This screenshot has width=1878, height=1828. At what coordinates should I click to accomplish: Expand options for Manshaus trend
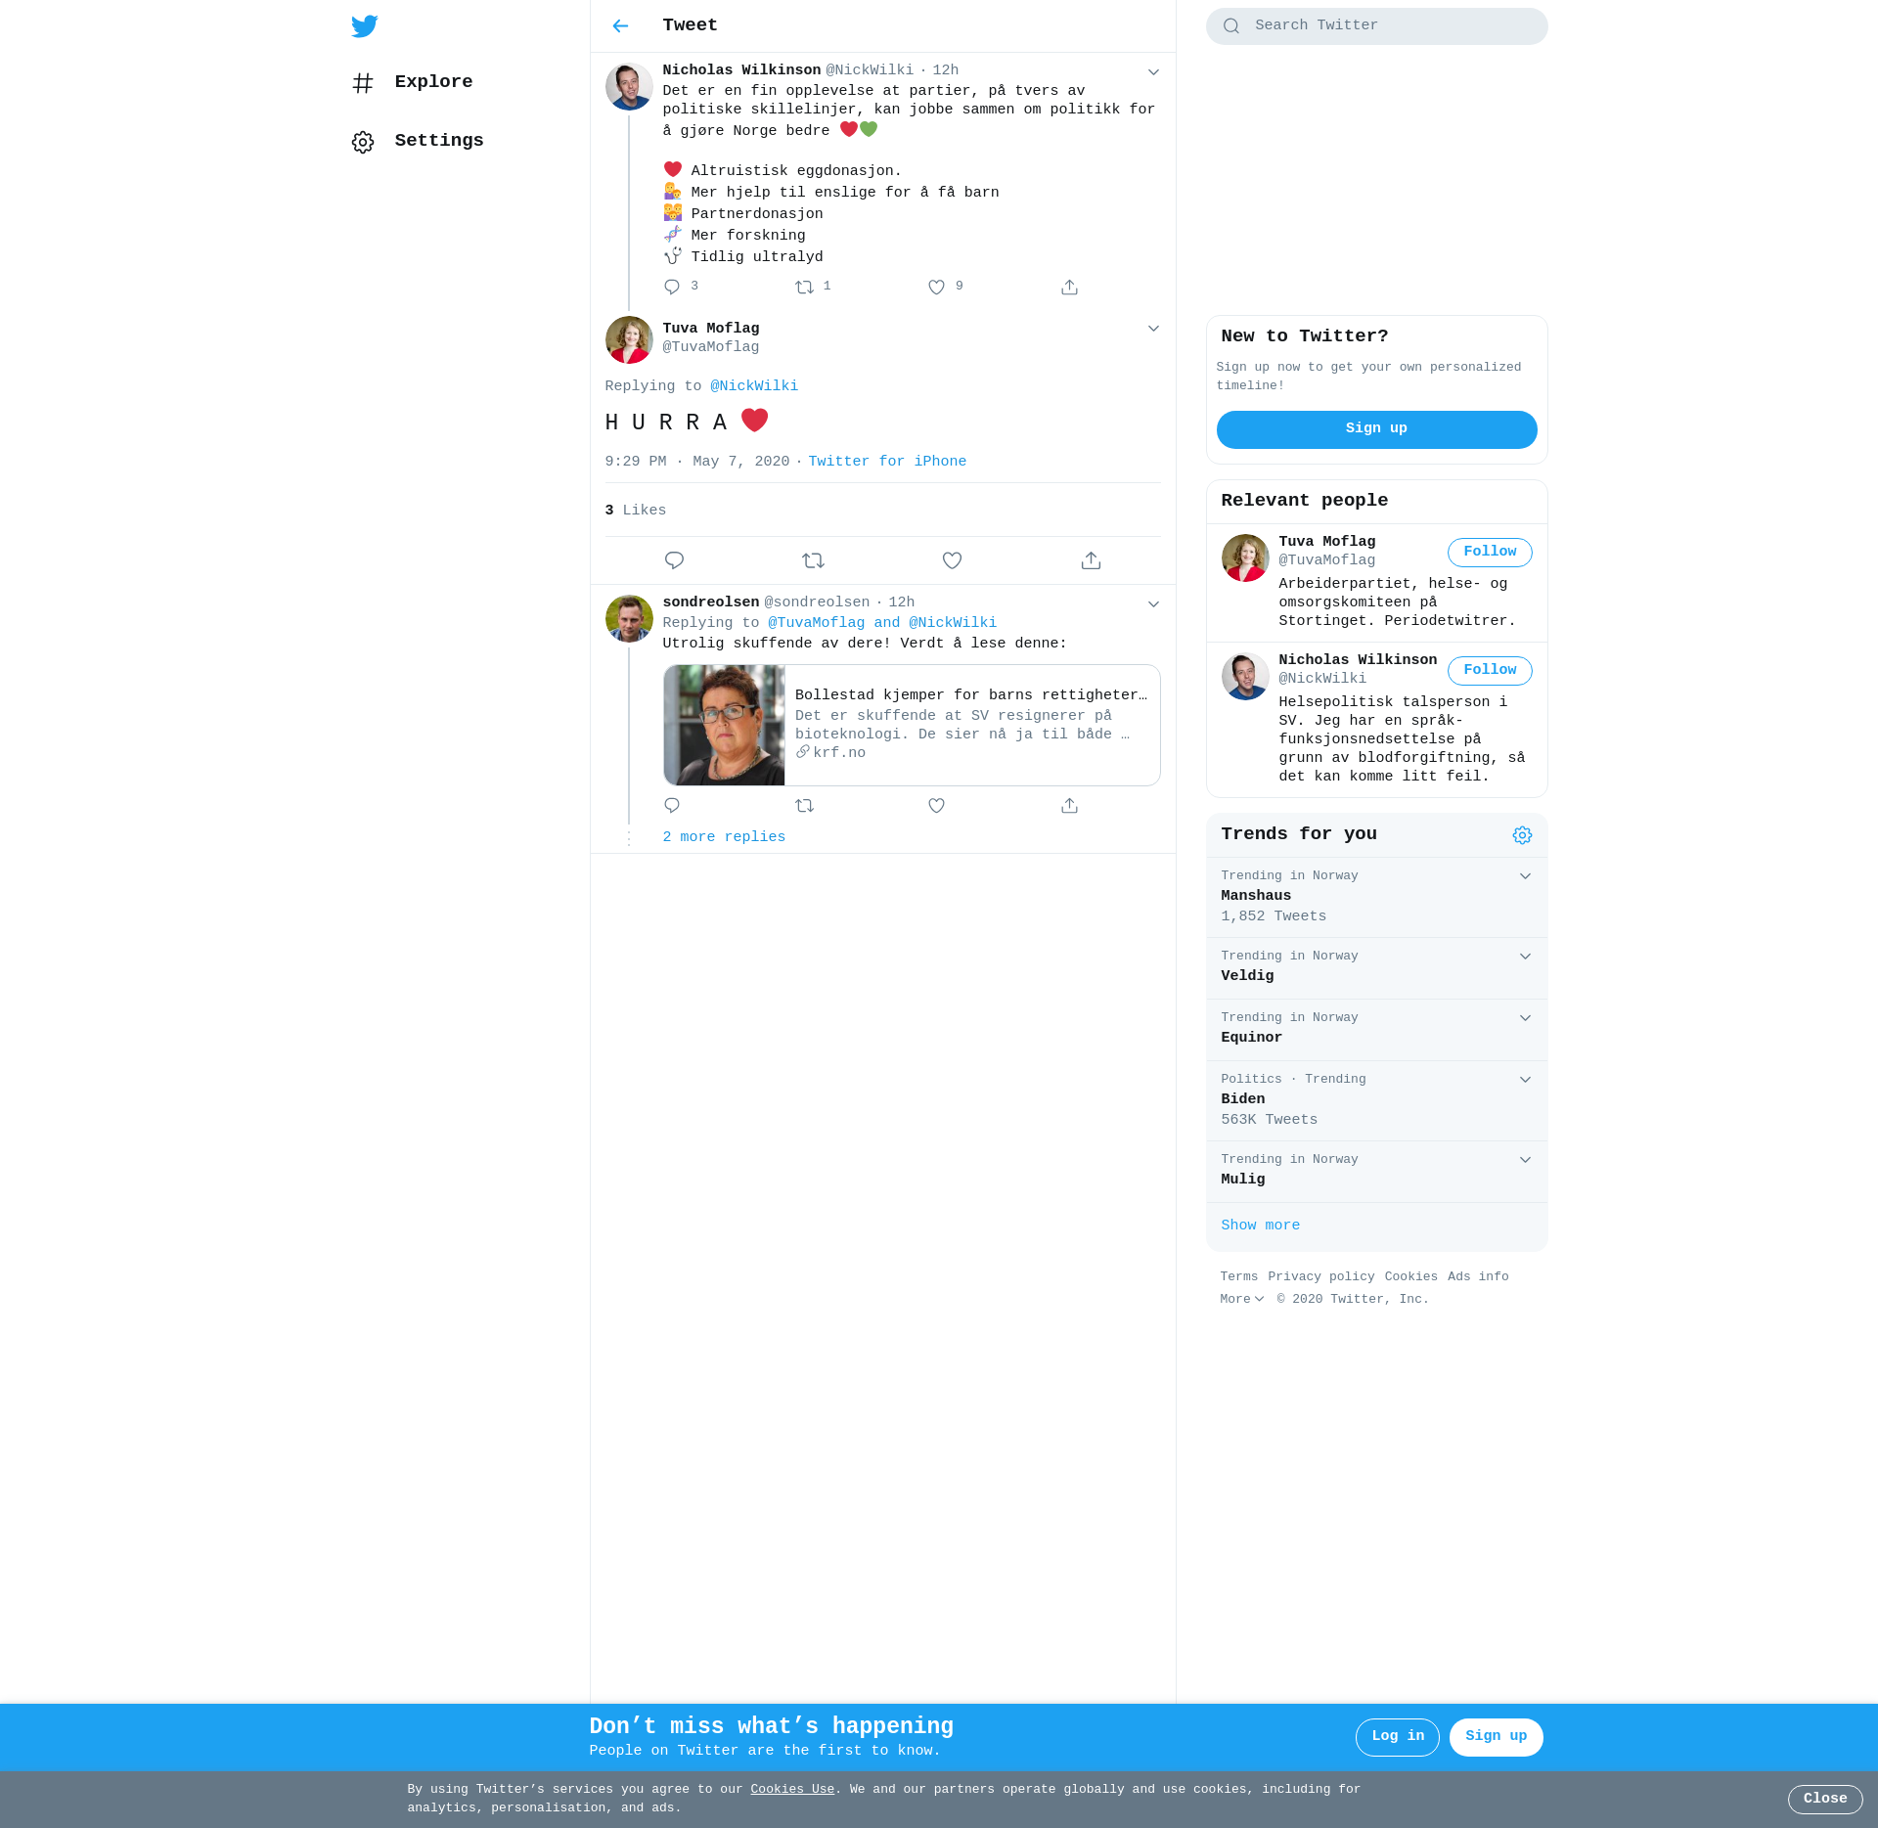point(1525,876)
